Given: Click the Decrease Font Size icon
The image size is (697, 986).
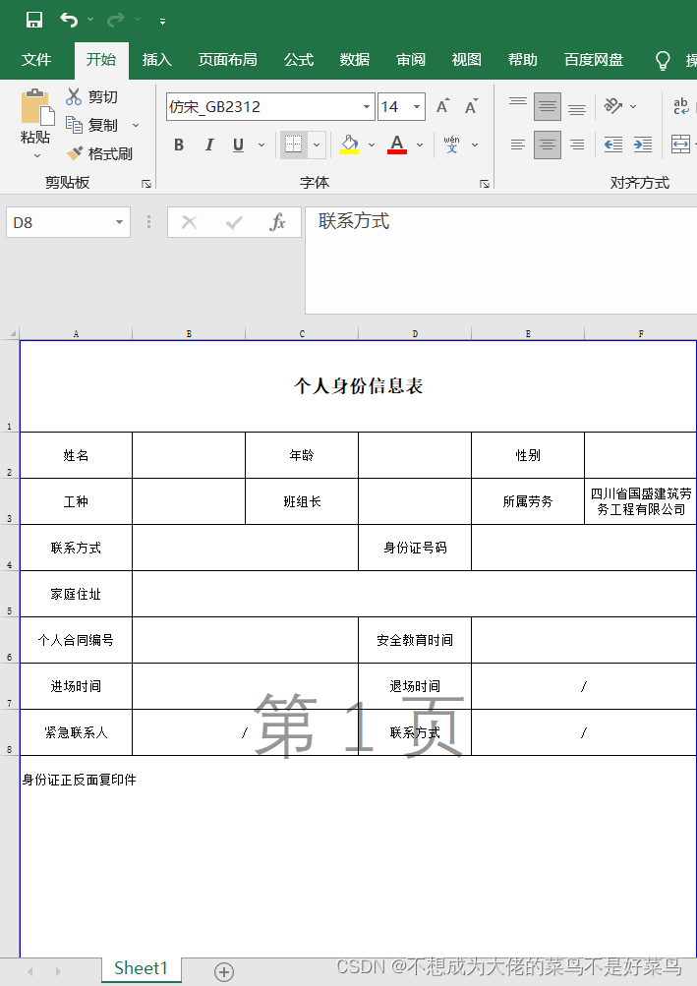Looking at the screenshot, I should [471, 106].
